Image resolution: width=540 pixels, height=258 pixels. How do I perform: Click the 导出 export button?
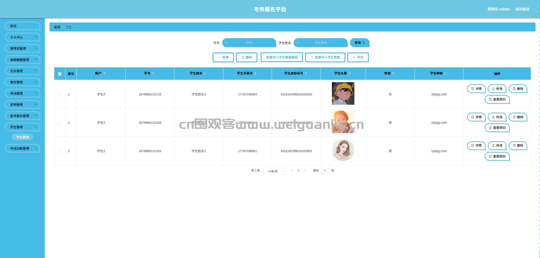coord(358,57)
